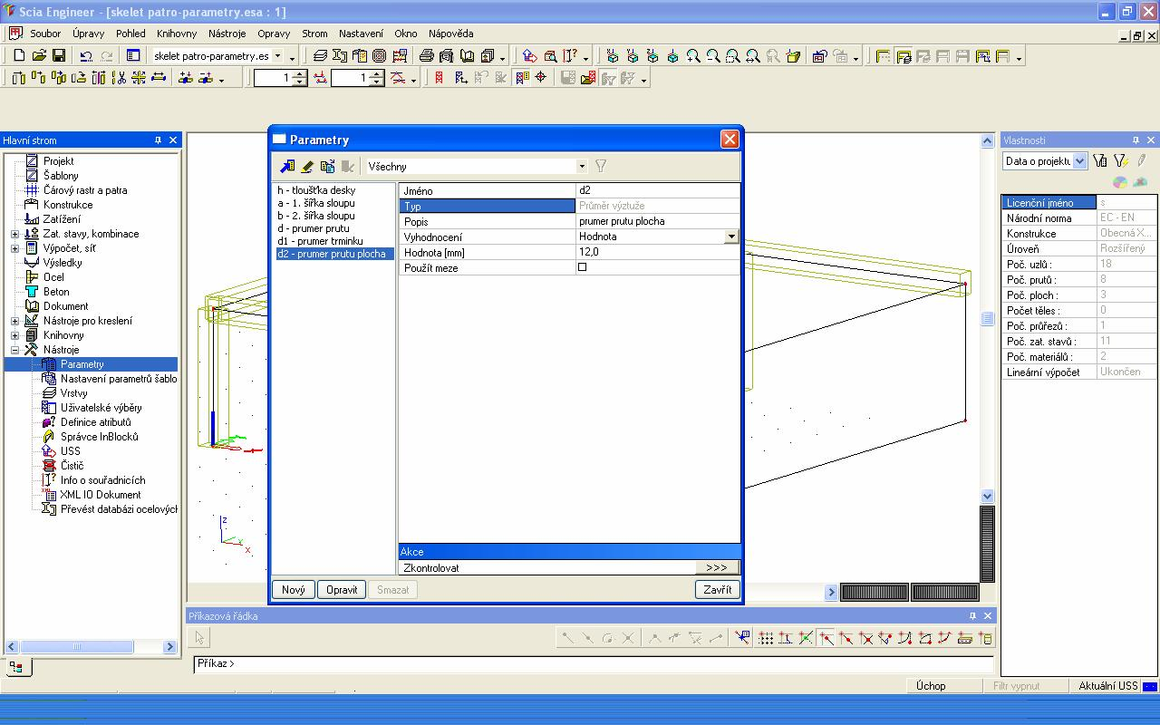Click the Nový button
The height and width of the screenshot is (725, 1160).
[294, 589]
